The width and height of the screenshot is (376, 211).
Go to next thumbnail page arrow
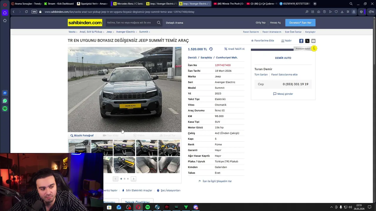click(x=133, y=178)
